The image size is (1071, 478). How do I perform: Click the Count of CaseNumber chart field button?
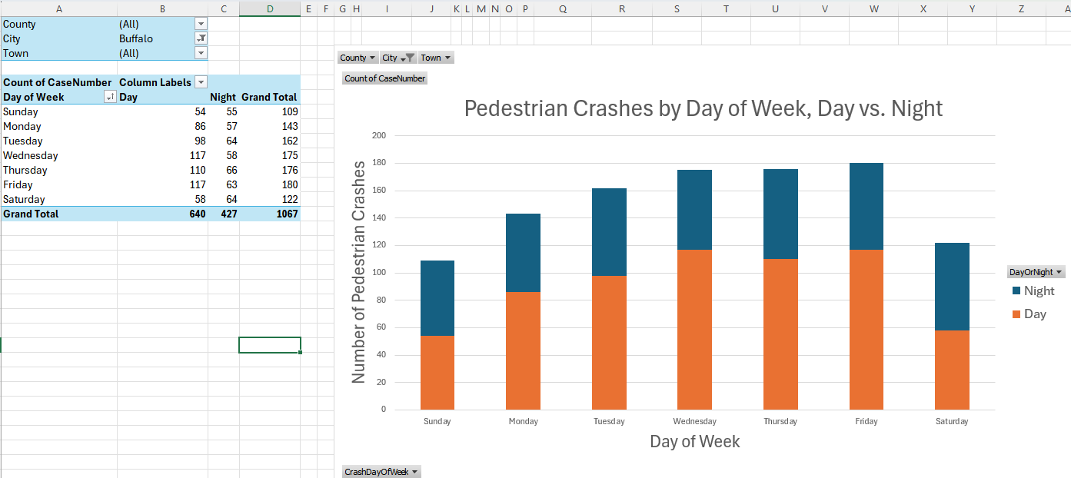(384, 78)
